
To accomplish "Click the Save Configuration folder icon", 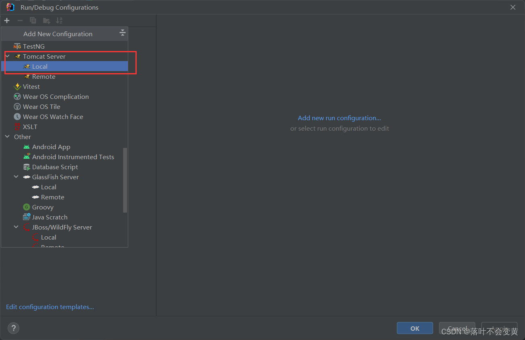I will coord(47,20).
